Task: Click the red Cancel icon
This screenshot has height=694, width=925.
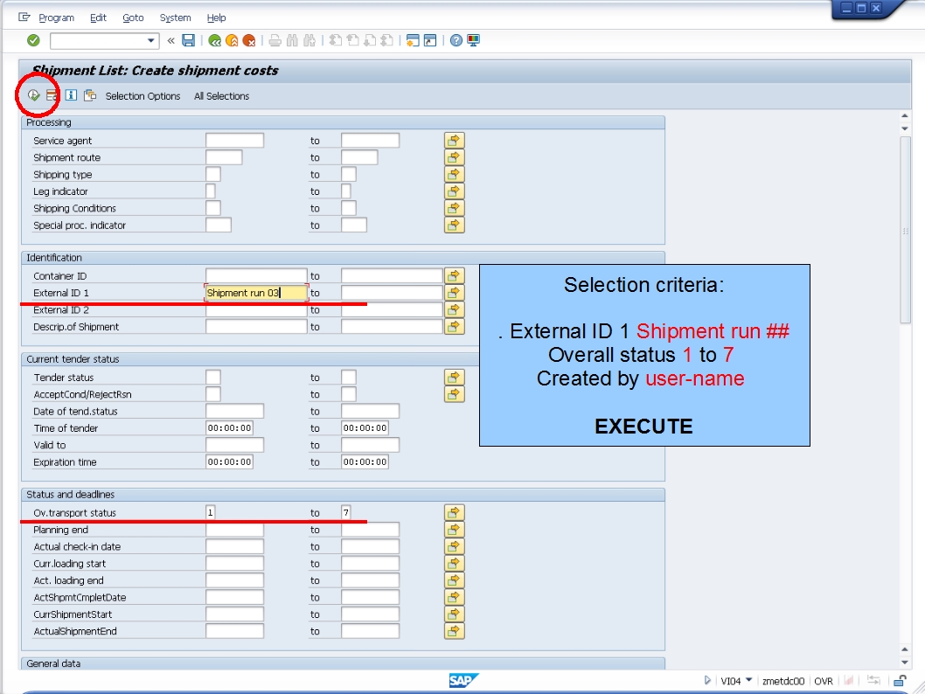Action: tap(249, 40)
